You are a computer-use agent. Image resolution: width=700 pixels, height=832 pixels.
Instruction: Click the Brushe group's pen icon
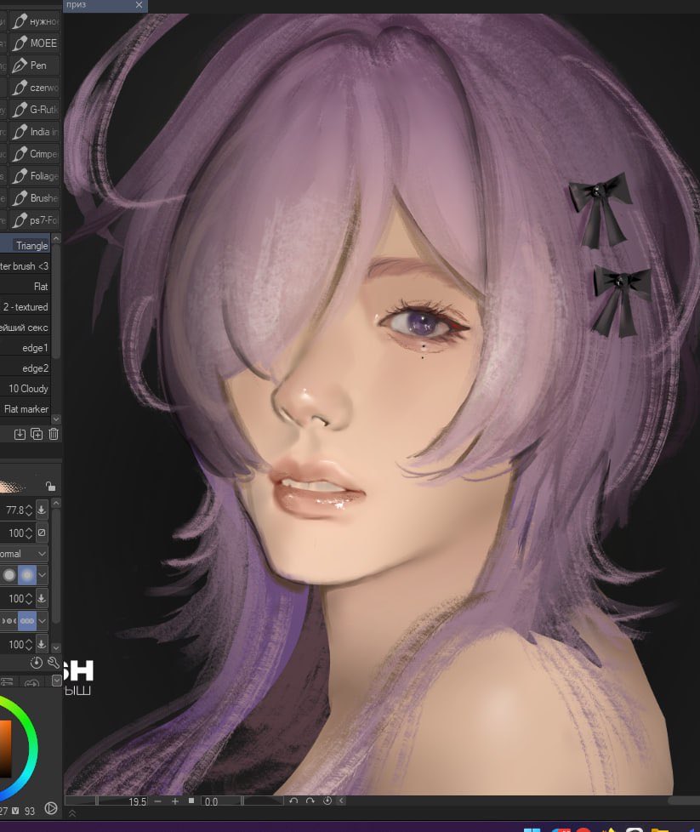click(20, 198)
